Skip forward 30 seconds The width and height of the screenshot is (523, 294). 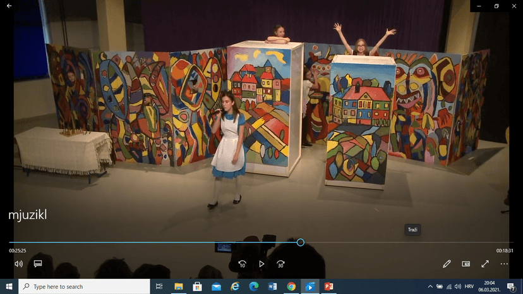281,264
